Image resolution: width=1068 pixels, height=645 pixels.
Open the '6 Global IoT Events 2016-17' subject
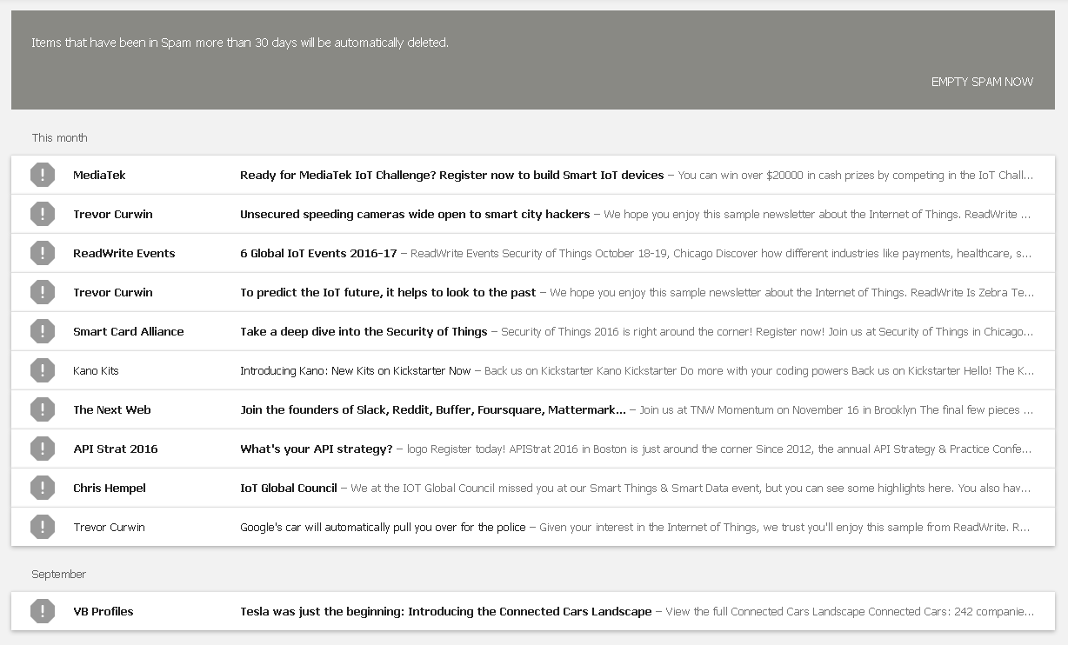318,253
